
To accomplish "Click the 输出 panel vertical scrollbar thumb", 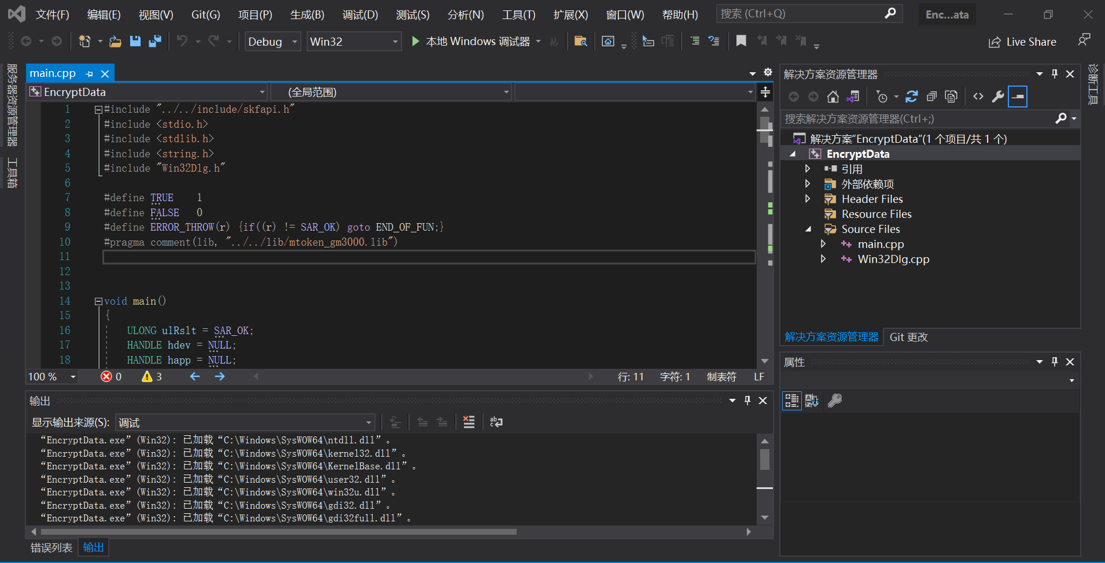I will pyautogui.click(x=765, y=460).
